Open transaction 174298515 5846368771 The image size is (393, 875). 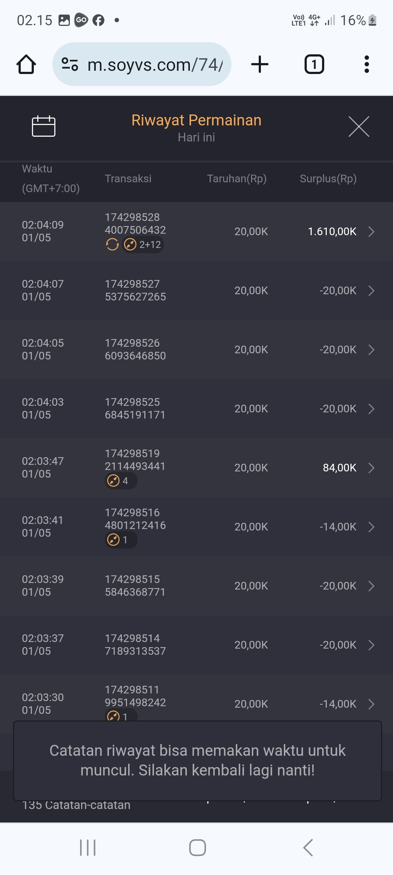click(x=135, y=586)
